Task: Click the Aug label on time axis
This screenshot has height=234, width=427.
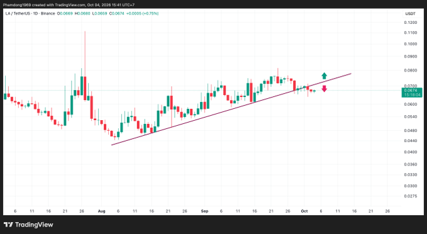Action: [x=101, y=211]
